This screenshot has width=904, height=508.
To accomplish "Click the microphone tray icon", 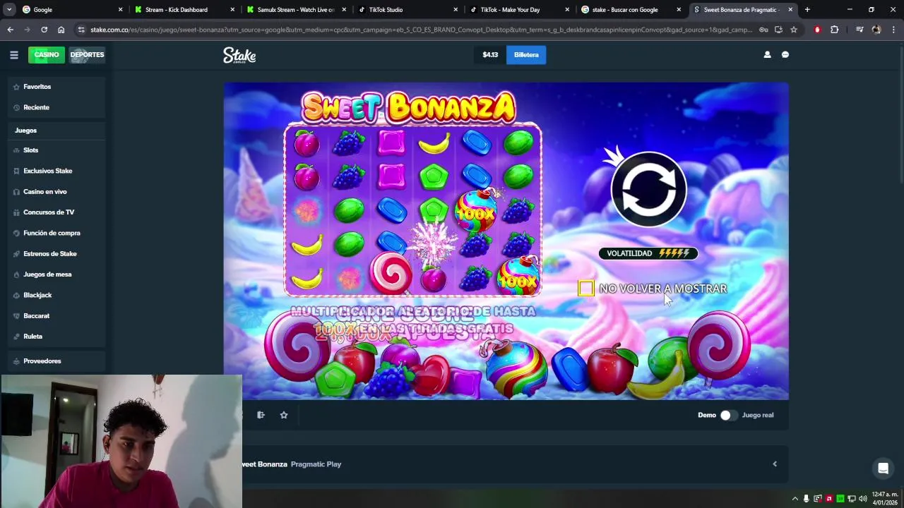I will tap(806, 499).
